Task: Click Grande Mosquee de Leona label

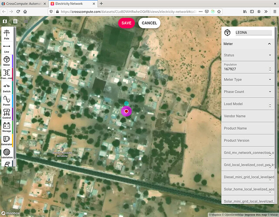Action: coord(62,154)
